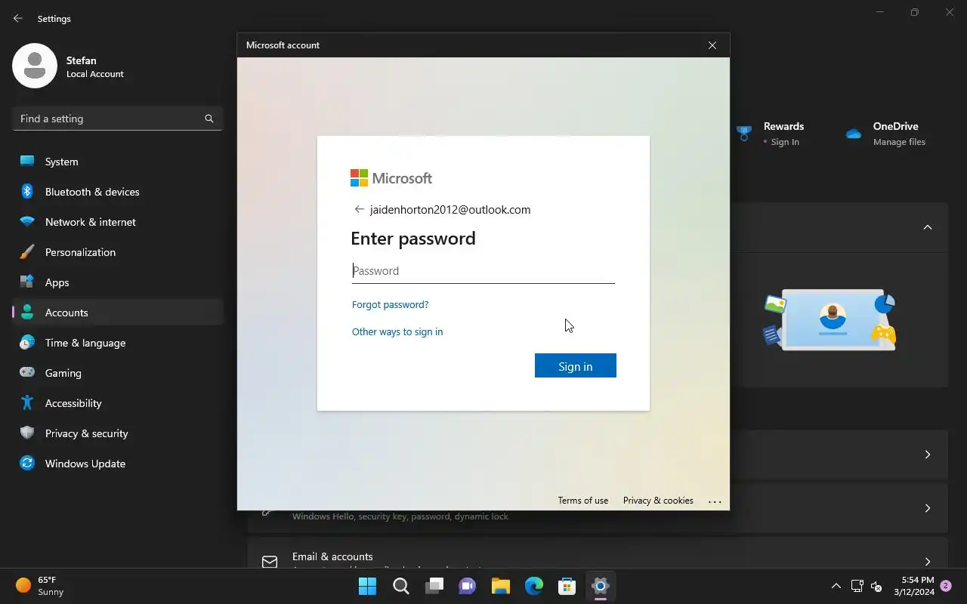Select Privacy & security in sidebar
Viewport: 967px width, 604px height.
tap(118, 433)
